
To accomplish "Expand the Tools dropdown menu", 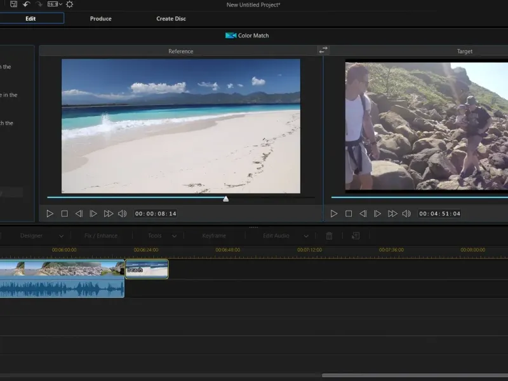I will tap(174, 236).
